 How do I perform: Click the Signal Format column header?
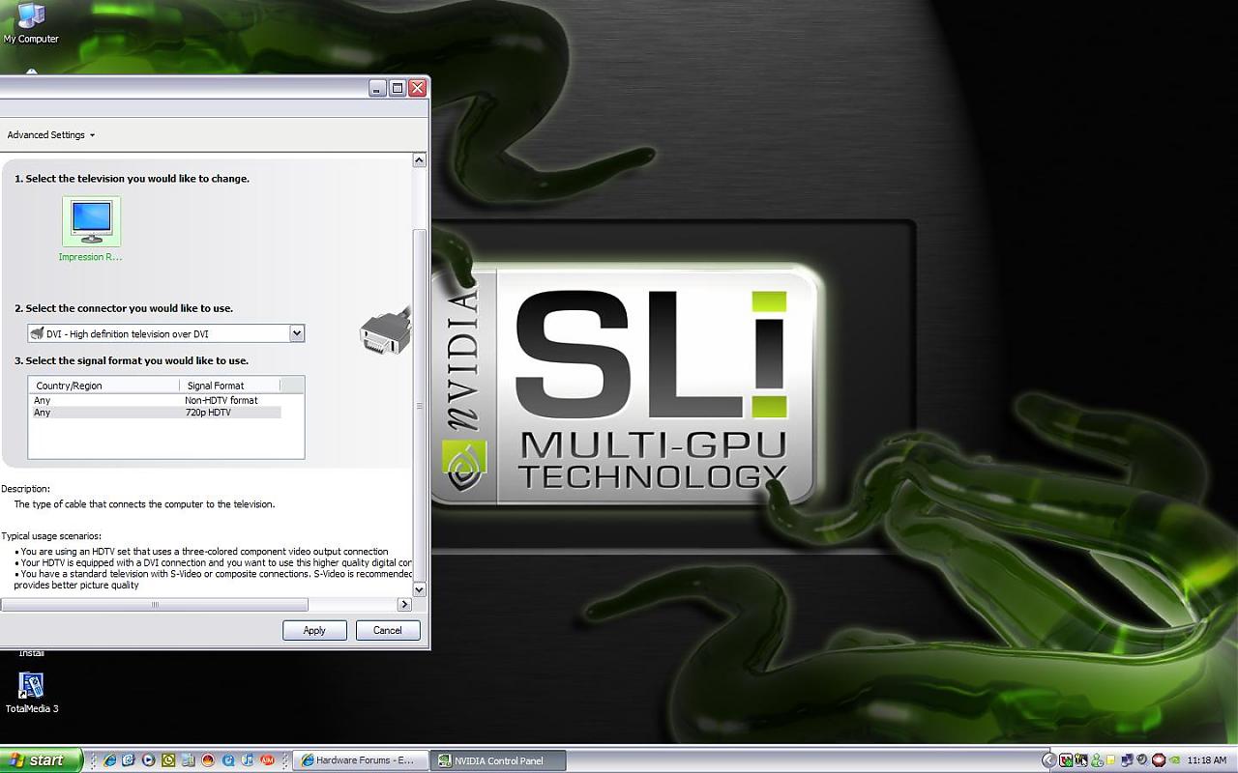pyautogui.click(x=216, y=386)
